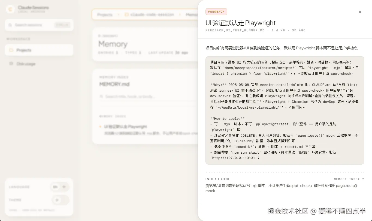Go to the Projects breadcrumb
The width and height of the screenshot is (372, 221).
click(105, 15)
